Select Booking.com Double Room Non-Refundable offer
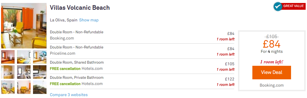 [x=142, y=36]
